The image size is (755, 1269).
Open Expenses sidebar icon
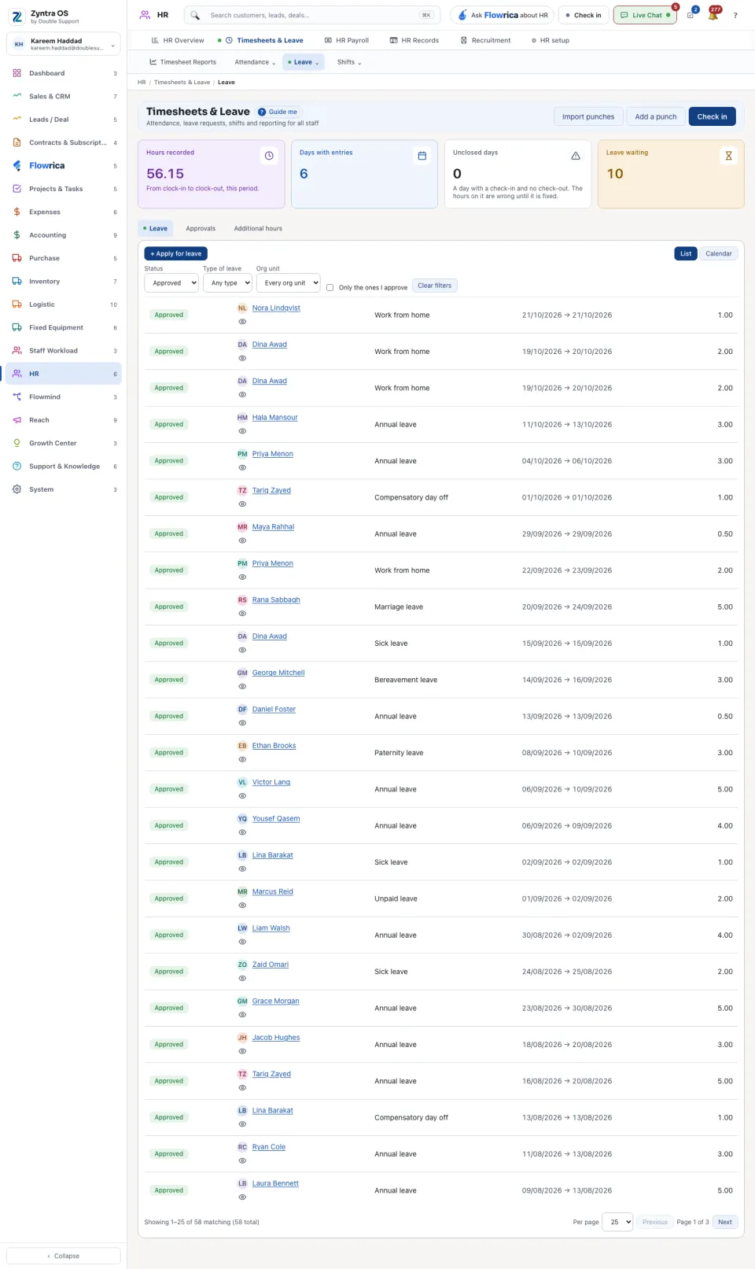[17, 212]
